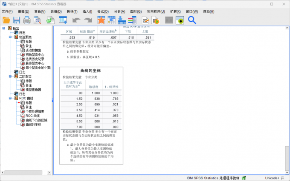
Task: Click the 敏感度 column header
Action: pyautogui.click(x=93, y=87)
